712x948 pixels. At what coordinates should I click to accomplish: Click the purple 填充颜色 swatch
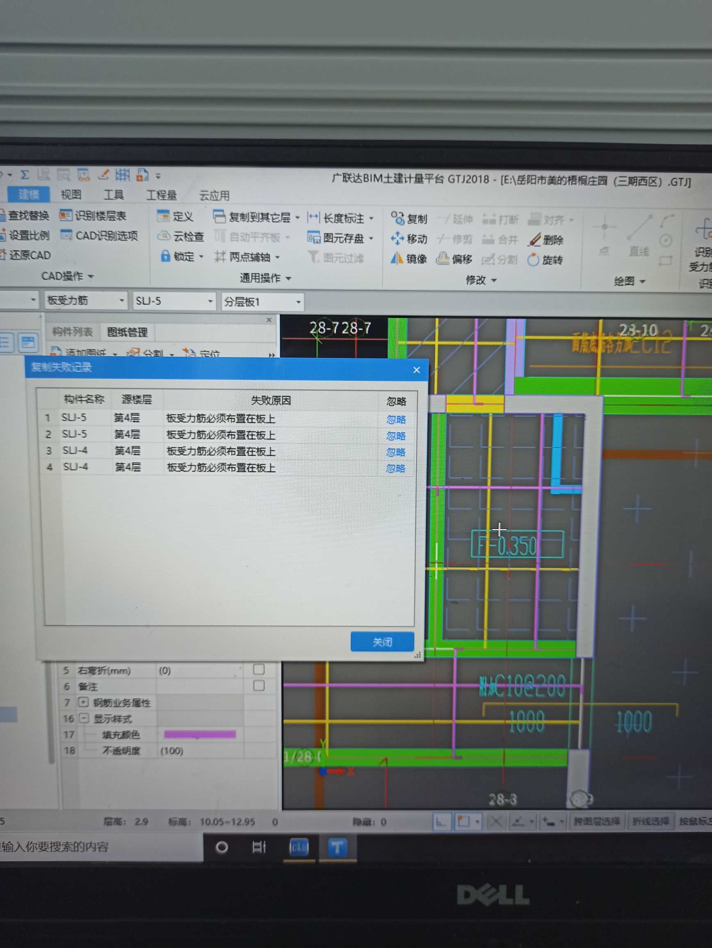coord(200,734)
